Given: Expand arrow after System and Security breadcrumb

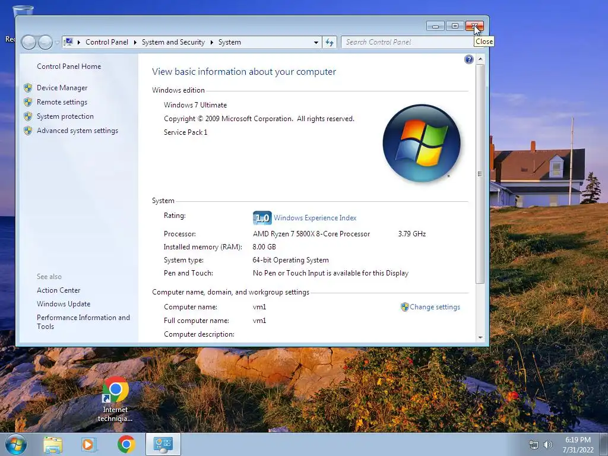Looking at the screenshot, I should coord(212,42).
